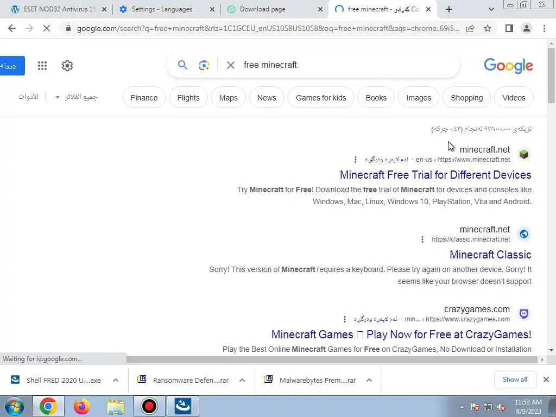Viewport: 556px width, 417px height.
Task: Click the horizontal scrollbar
Action: [x=332, y=359]
